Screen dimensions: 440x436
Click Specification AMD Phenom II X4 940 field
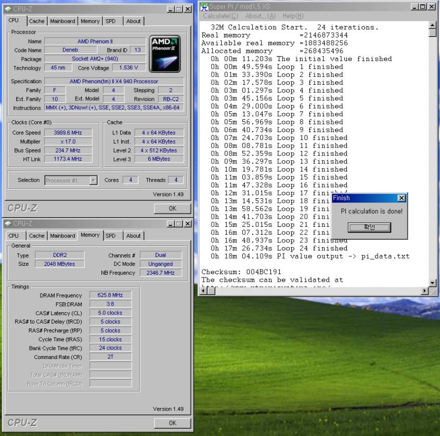[114, 81]
